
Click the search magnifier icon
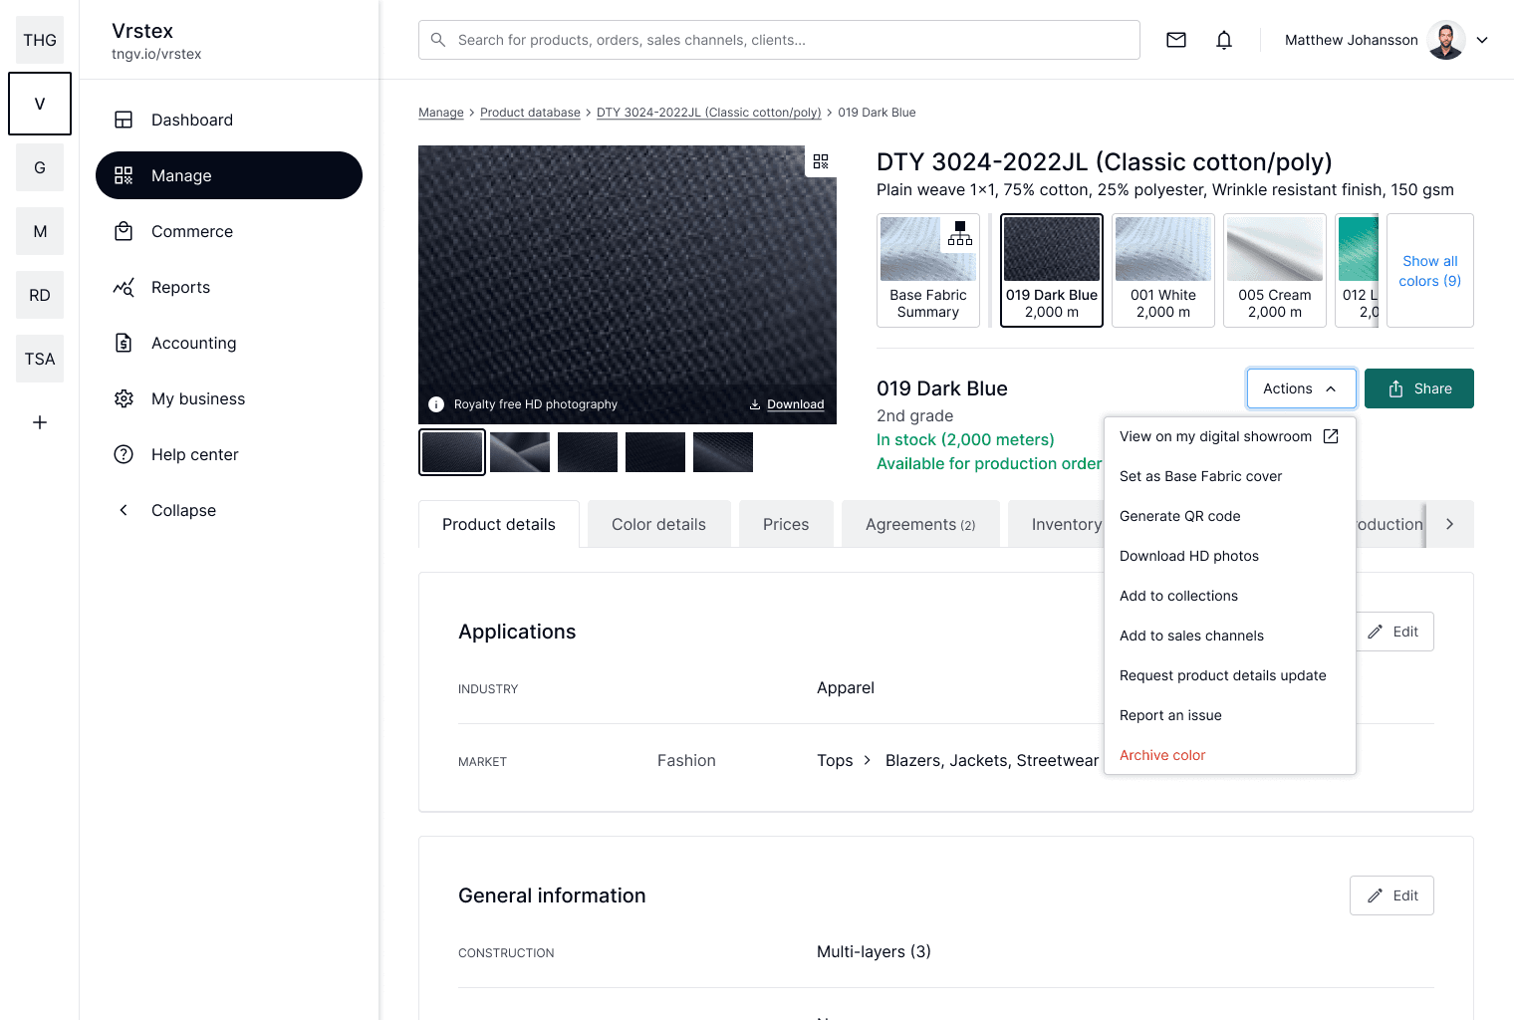(438, 40)
